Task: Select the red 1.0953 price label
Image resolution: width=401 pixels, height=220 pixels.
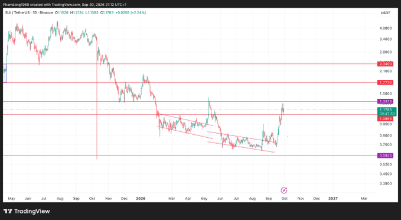Action: coord(385,119)
